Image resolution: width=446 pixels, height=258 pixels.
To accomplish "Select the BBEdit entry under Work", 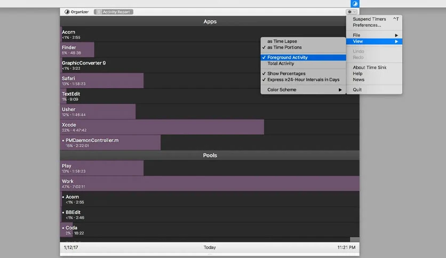I will click(x=210, y=214).
